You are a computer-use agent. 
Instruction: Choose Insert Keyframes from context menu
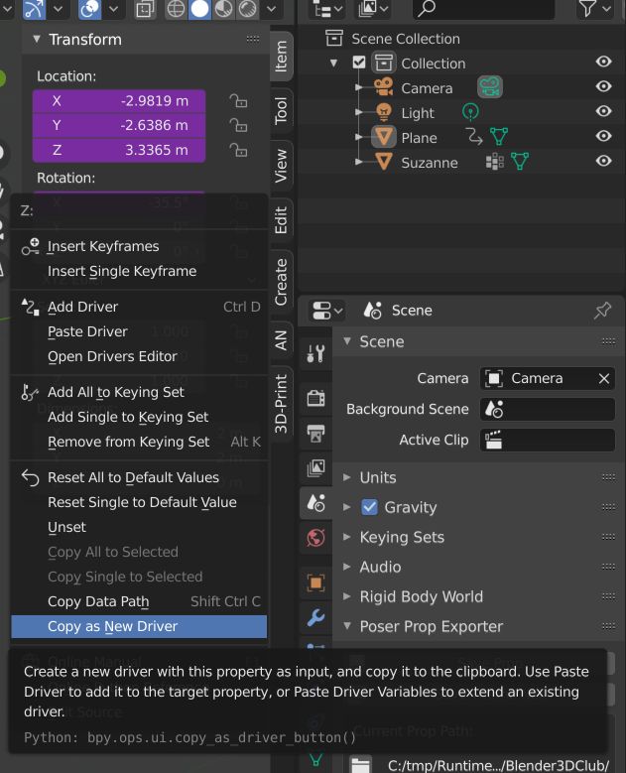click(x=140, y=246)
